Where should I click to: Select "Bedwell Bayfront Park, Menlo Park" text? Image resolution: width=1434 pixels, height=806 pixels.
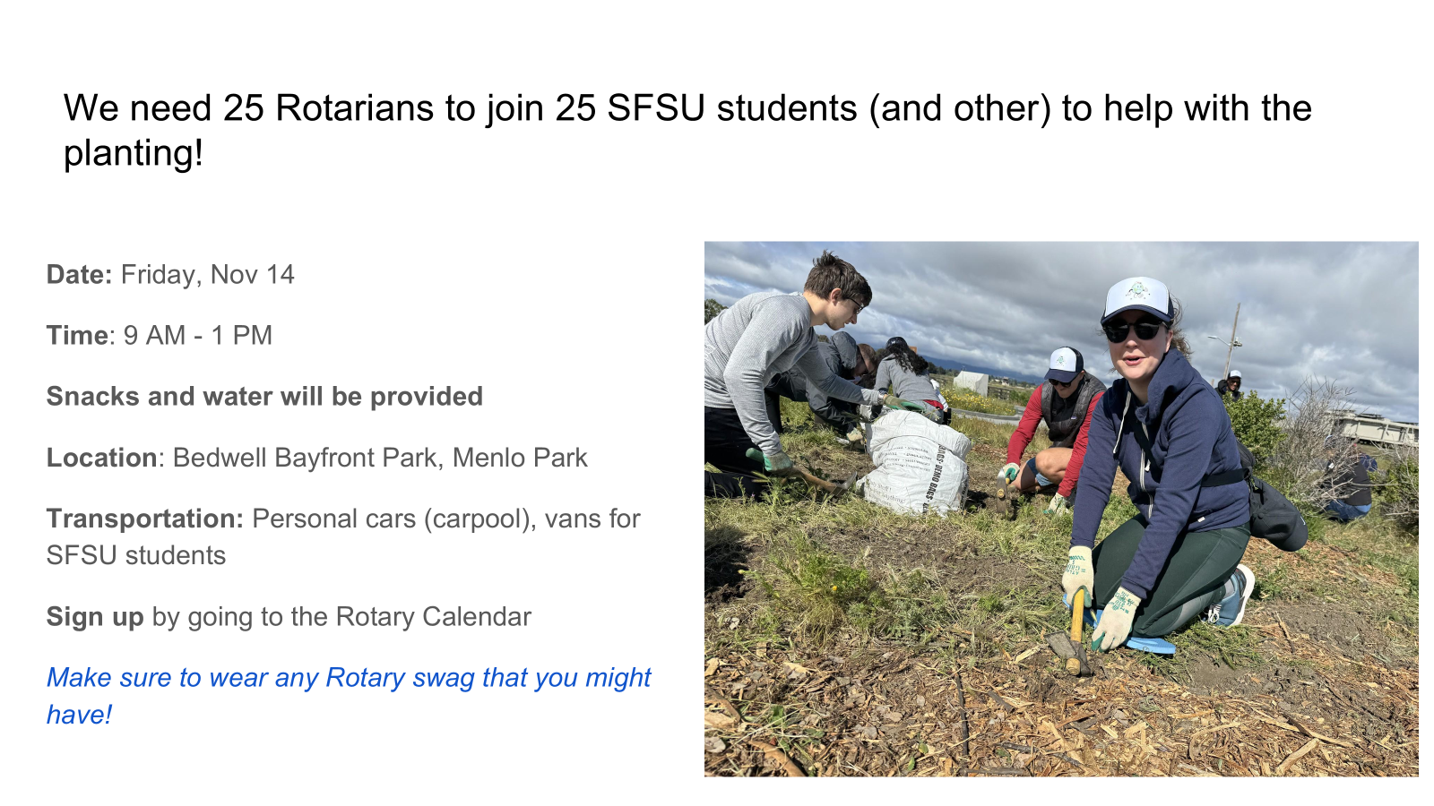380,459
